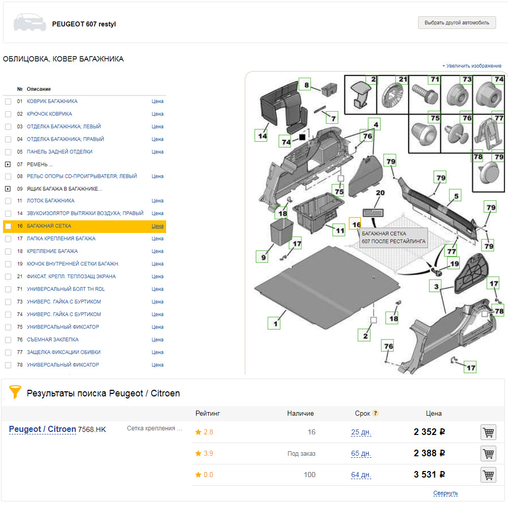Open the 25 дн. delivery term link
Image resolution: width=508 pixels, height=505 pixels.
point(361,432)
